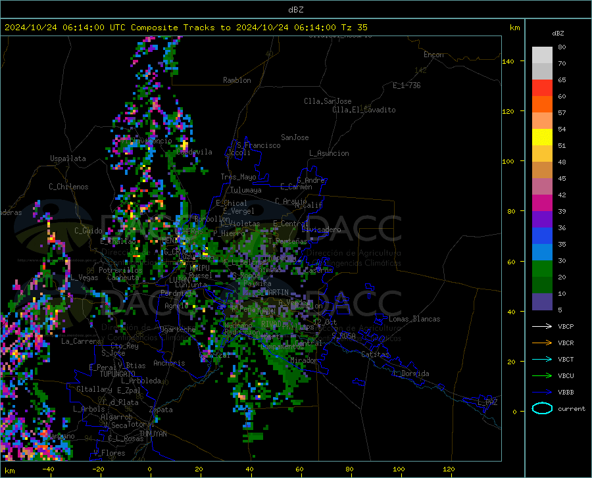
Task: Click the Agrelo place label
Action: (x=176, y=306)
